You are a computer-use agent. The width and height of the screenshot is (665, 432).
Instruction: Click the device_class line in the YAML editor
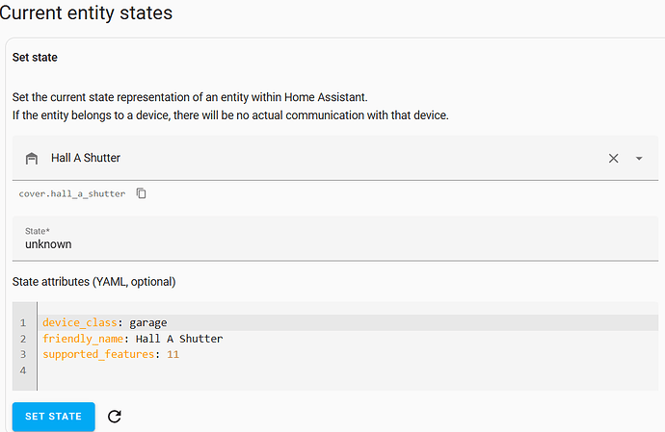(x=348, y=322)
